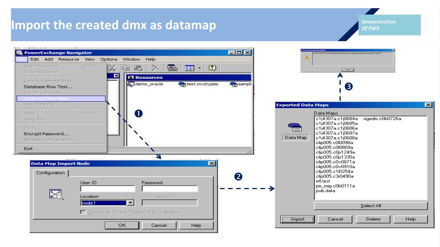Click the Data Map icon in Exported Data Maps

[x=295, y=127]
